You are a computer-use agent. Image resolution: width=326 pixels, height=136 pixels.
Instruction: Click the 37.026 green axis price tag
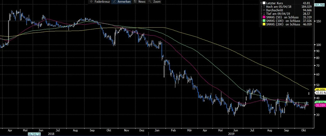tap(319, 102)
